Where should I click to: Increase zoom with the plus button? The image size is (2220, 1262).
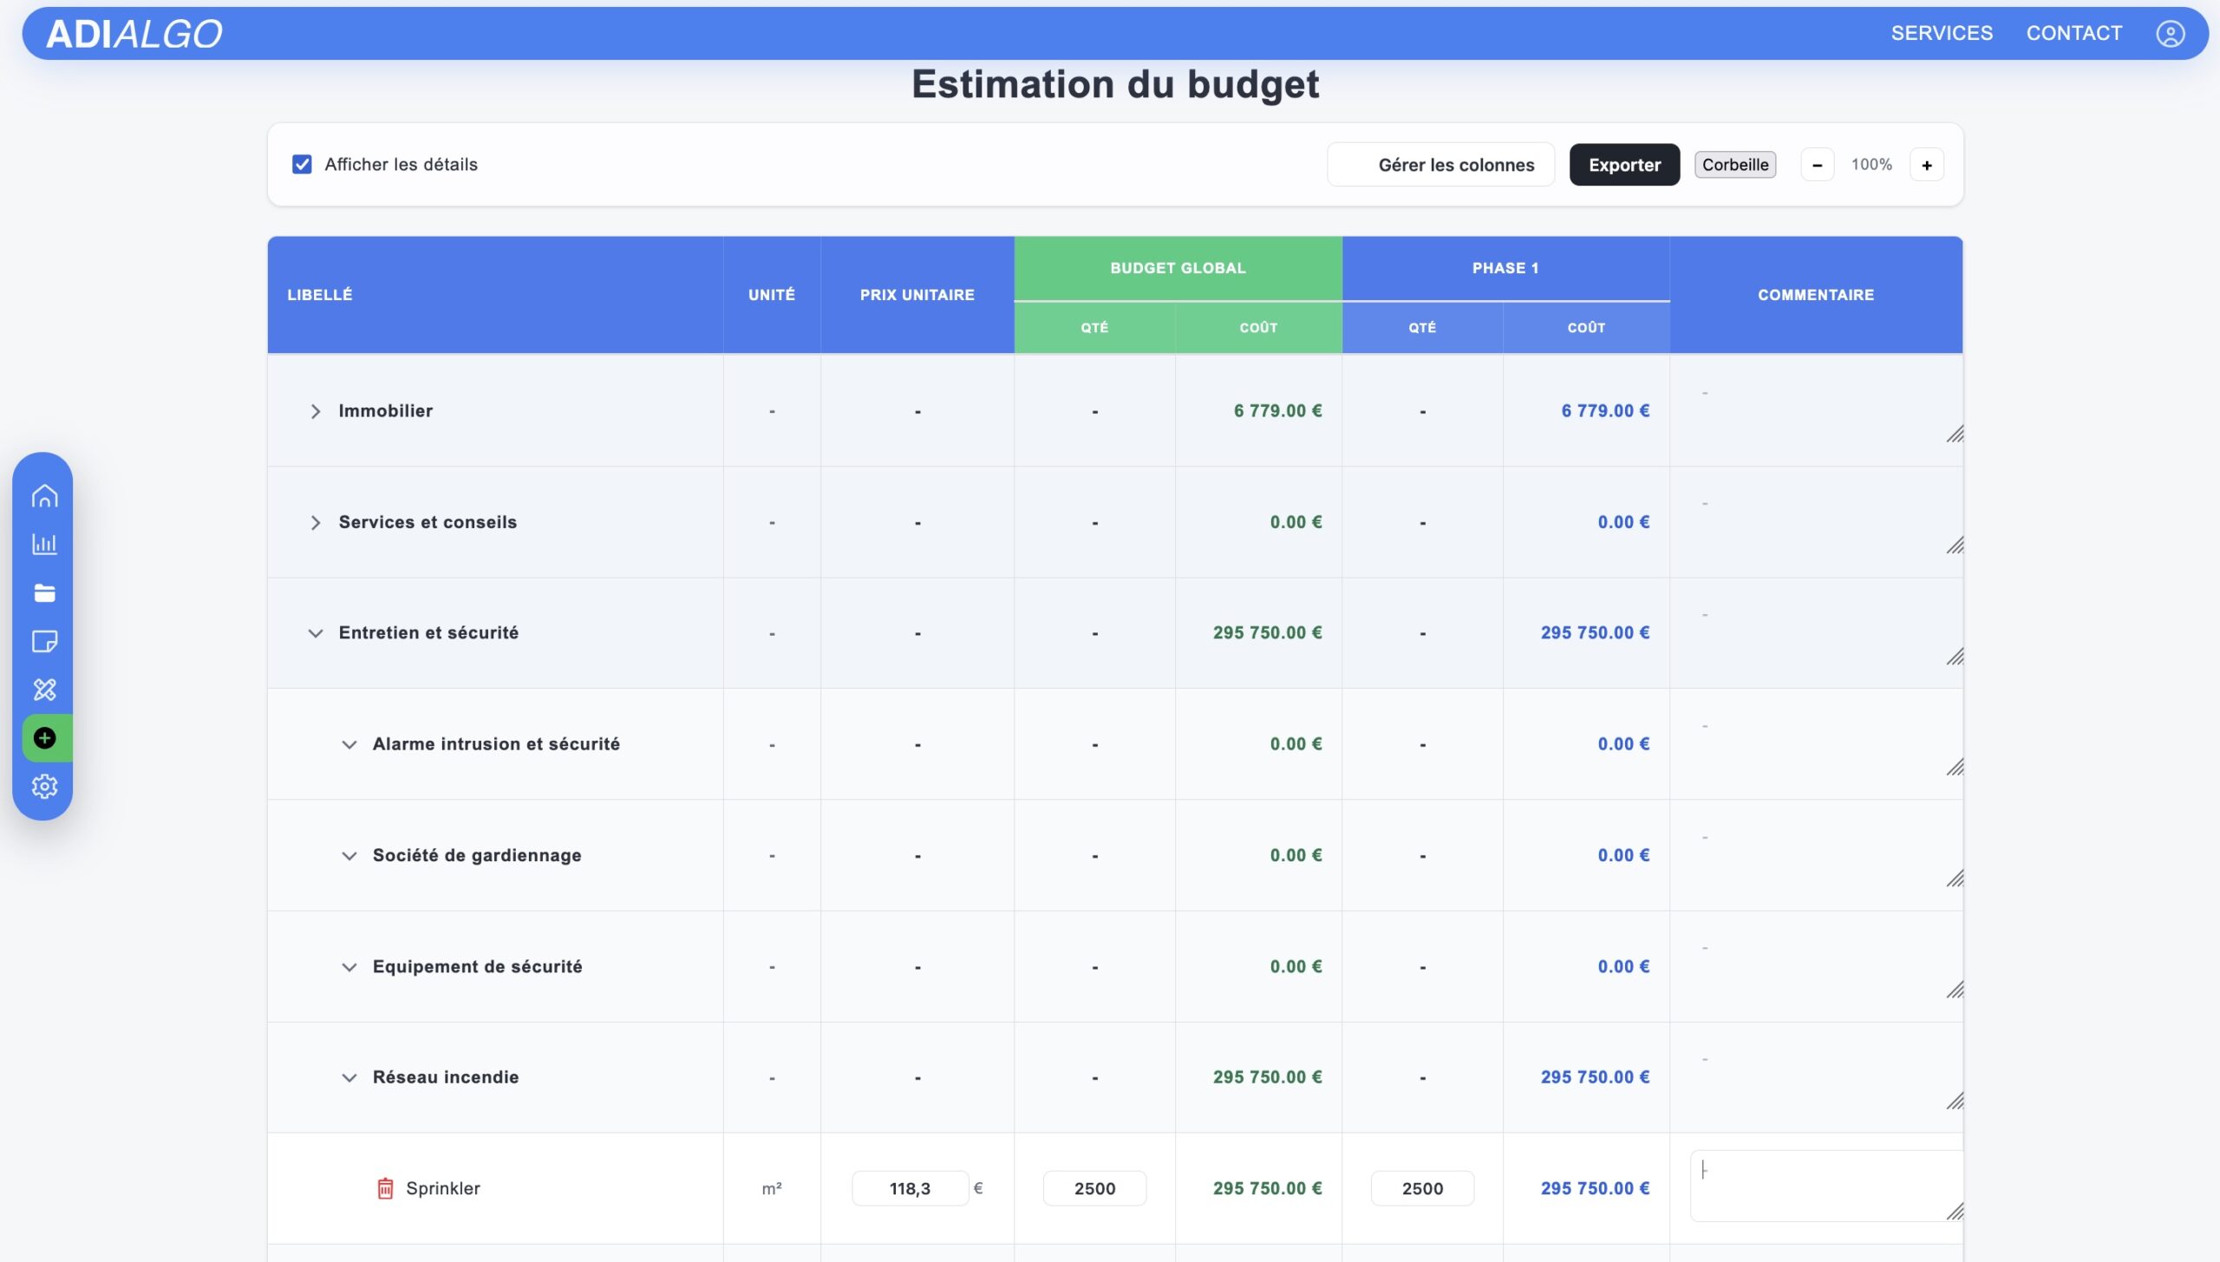[x=1926, y=165]
